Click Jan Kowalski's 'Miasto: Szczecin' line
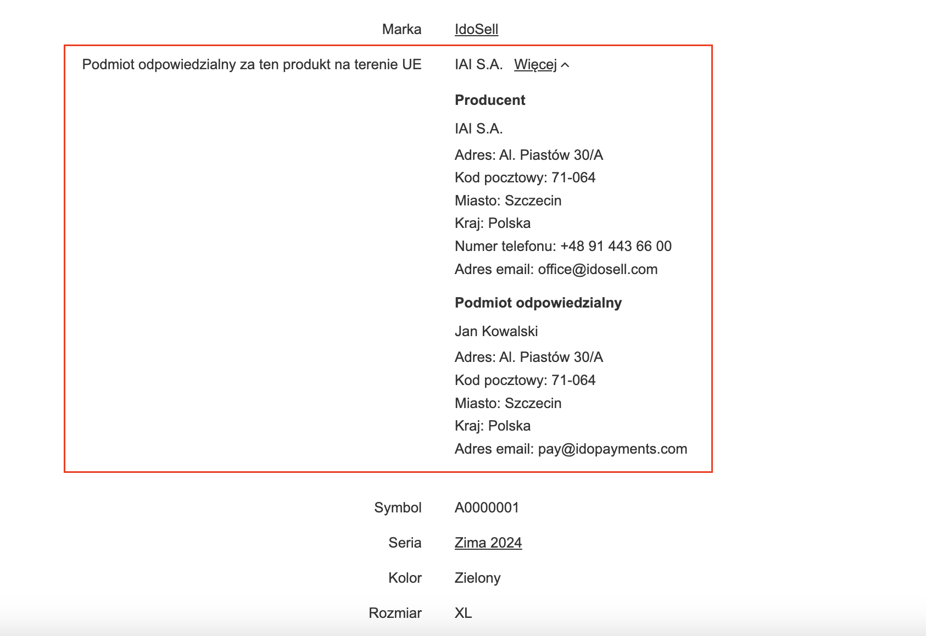Image resolution: width=926 pixels, height=636 pixels. [508, 403]
